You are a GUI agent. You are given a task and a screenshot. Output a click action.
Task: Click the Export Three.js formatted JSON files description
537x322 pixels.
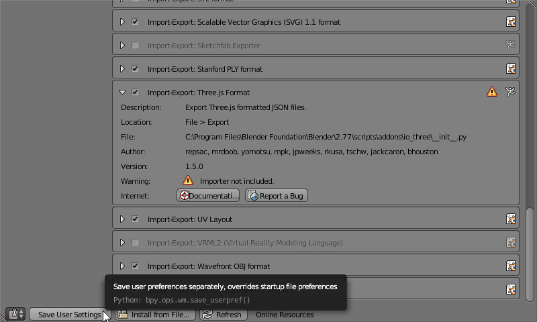click(x=246, y=107)
